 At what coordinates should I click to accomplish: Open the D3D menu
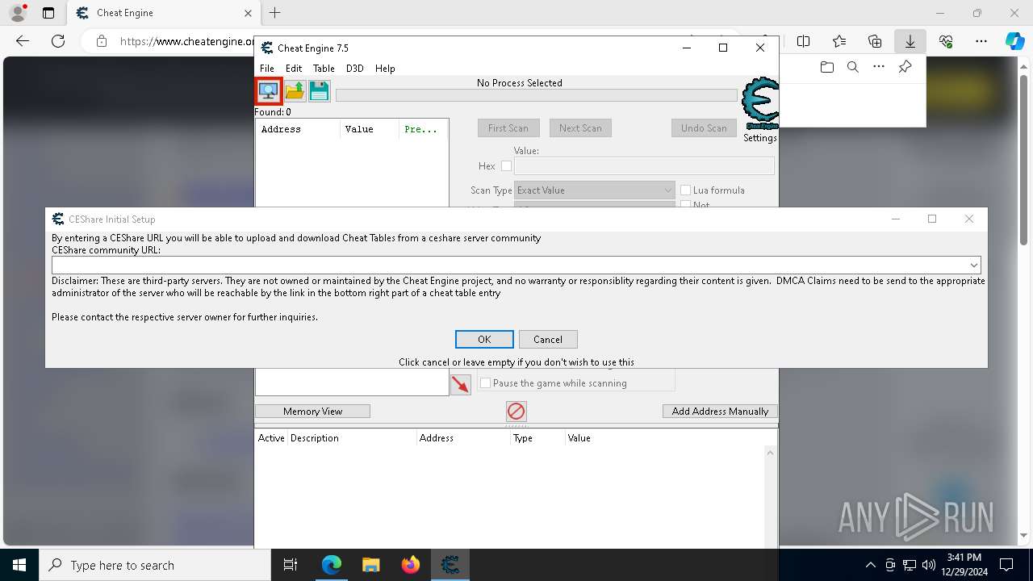click(x=355, y=69)
